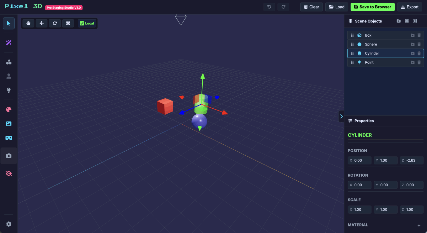Activate the select cursor tool
Screen dimensions: 427x233
(9, 23)
